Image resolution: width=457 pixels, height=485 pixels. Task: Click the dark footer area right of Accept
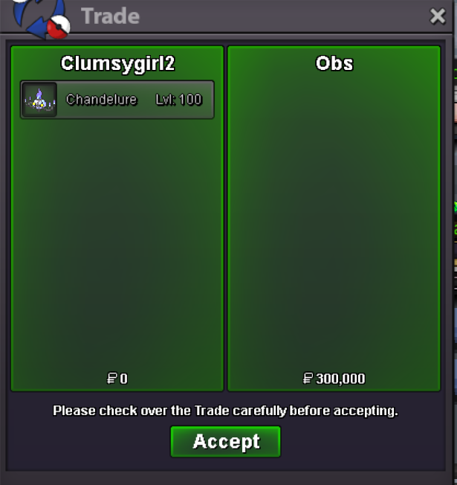[363, 443]
